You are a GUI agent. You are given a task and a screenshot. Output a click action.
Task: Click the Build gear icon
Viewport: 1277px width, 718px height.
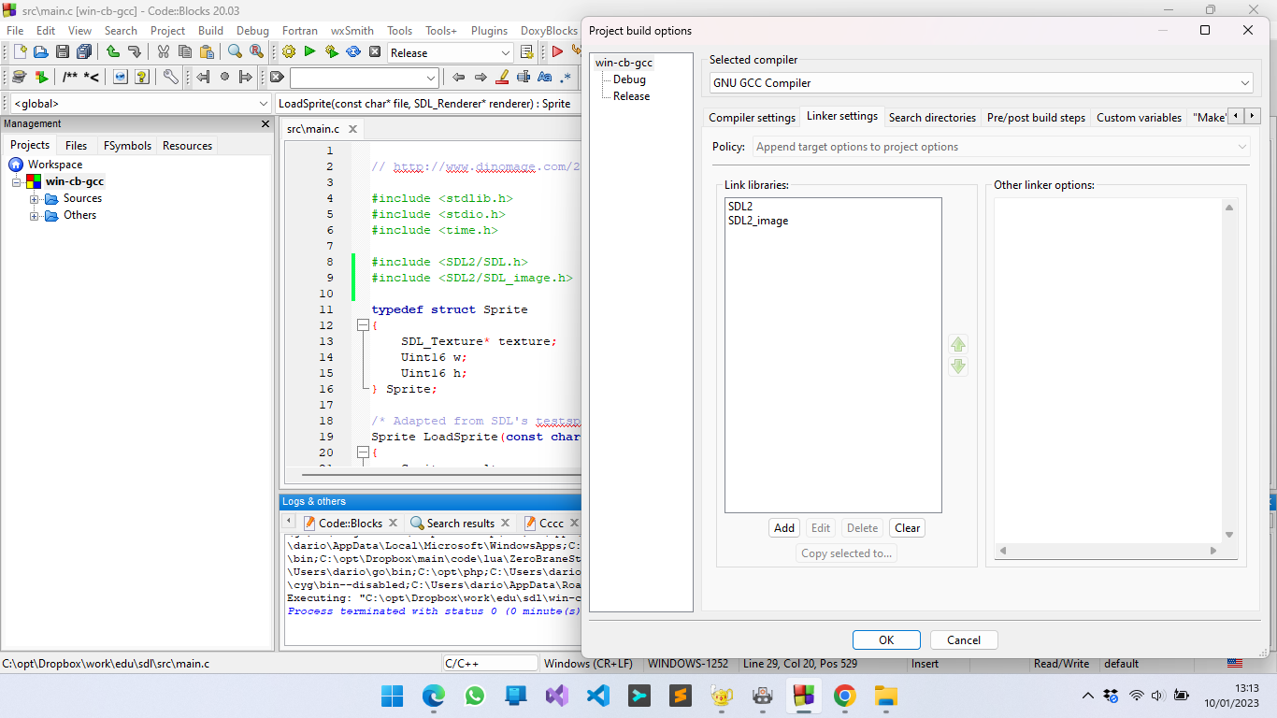pos(289,52)
